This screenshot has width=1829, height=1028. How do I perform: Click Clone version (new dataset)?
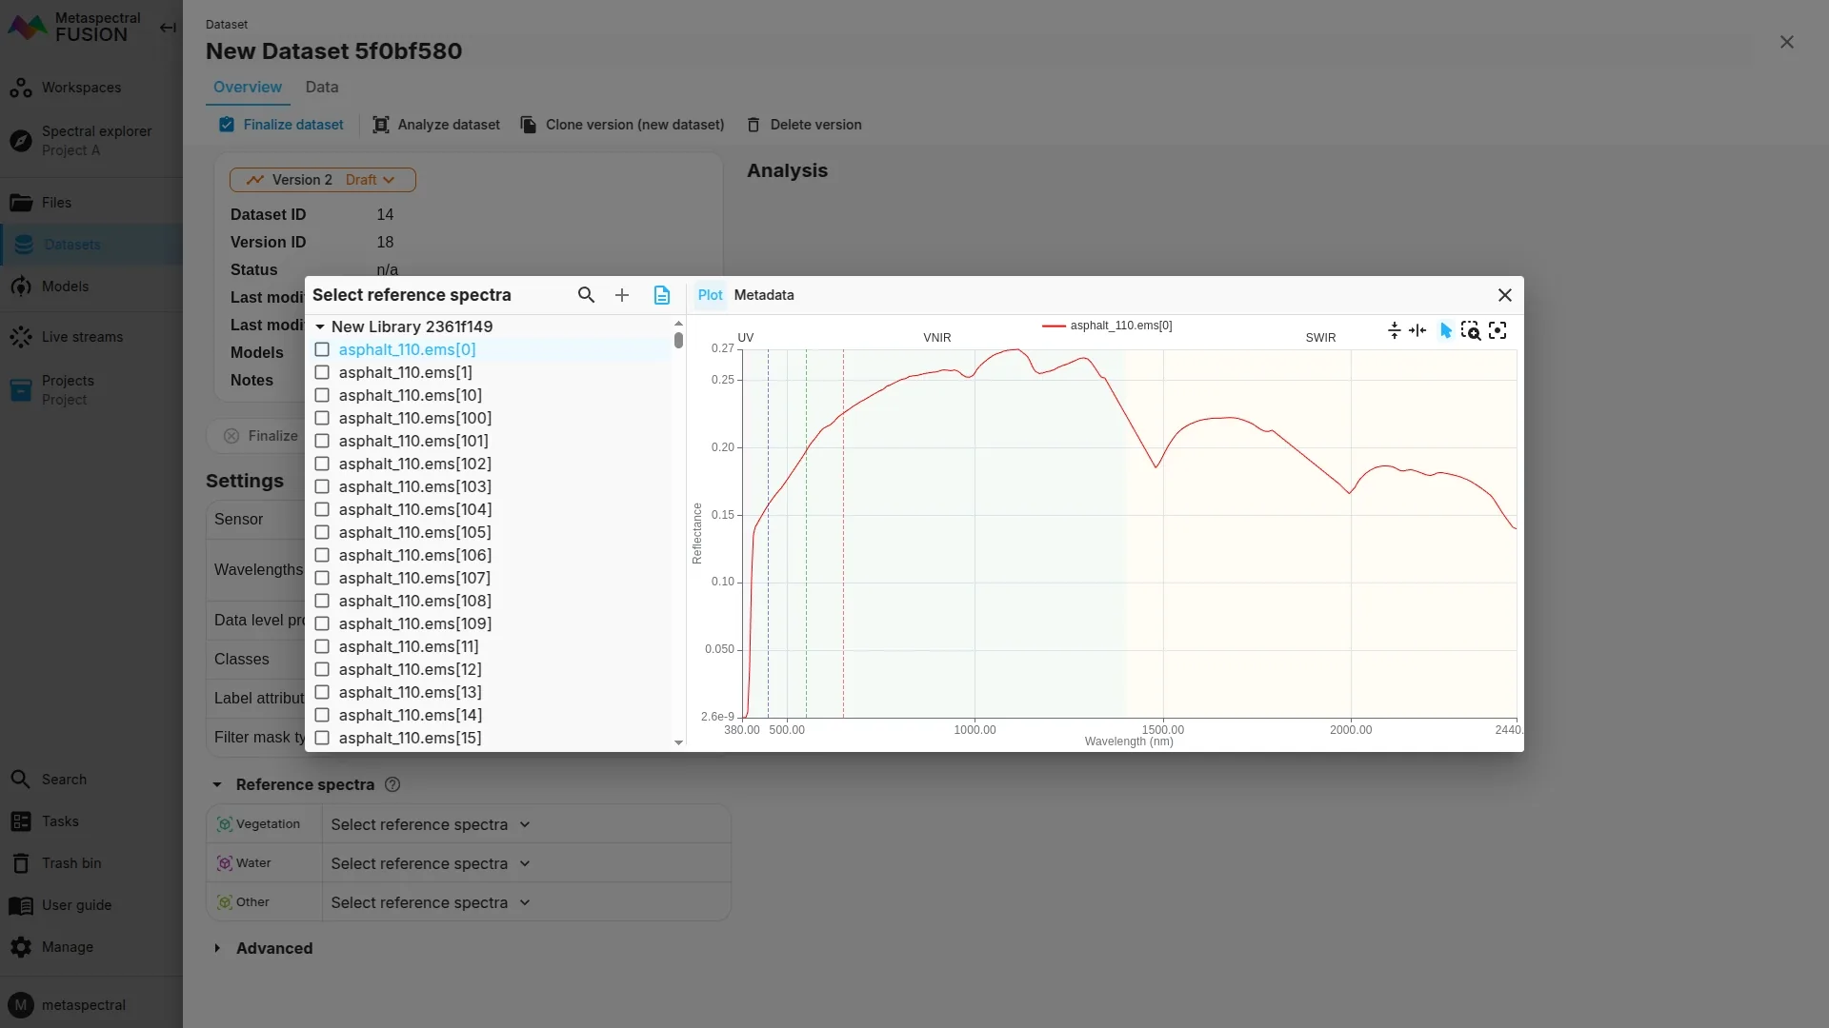(622, 125)
